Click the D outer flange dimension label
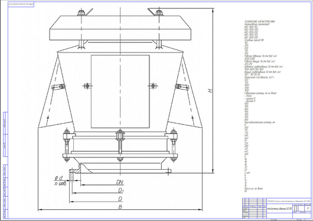 (x=120, y=199)
